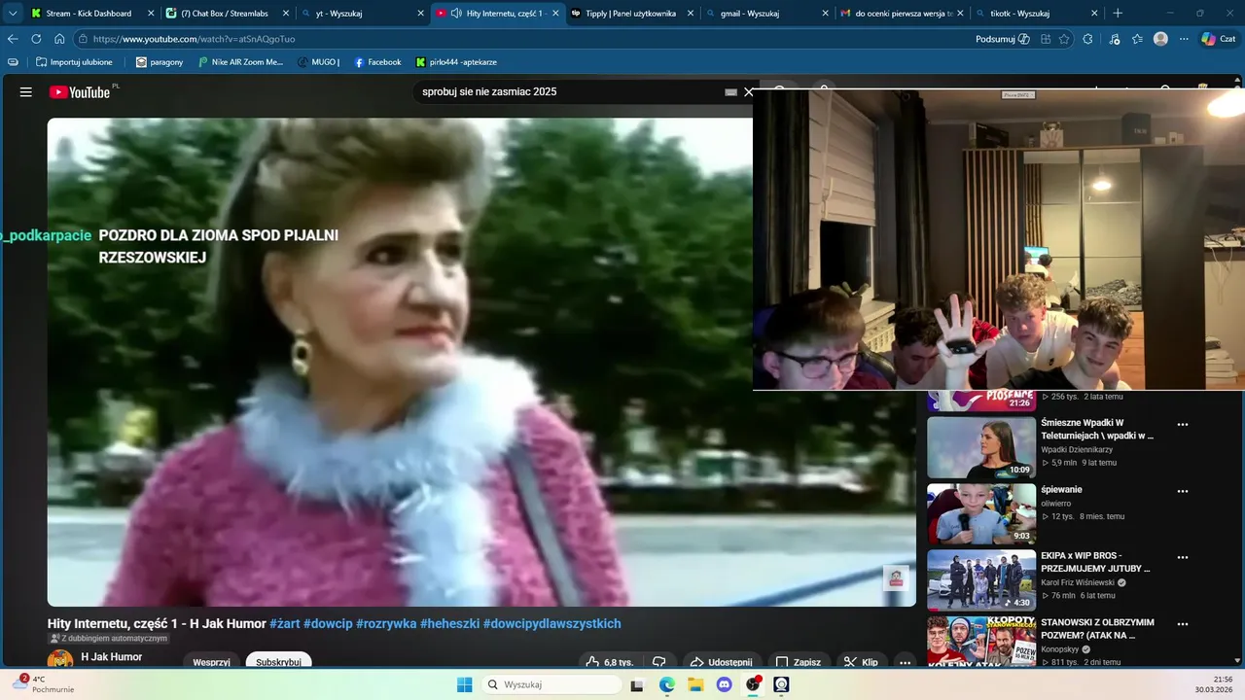Viewport: 1245px width, 700px height.
Task: Click Podsumuj in the address bar
Action: pyautogui.click(x=1003, y=39)
